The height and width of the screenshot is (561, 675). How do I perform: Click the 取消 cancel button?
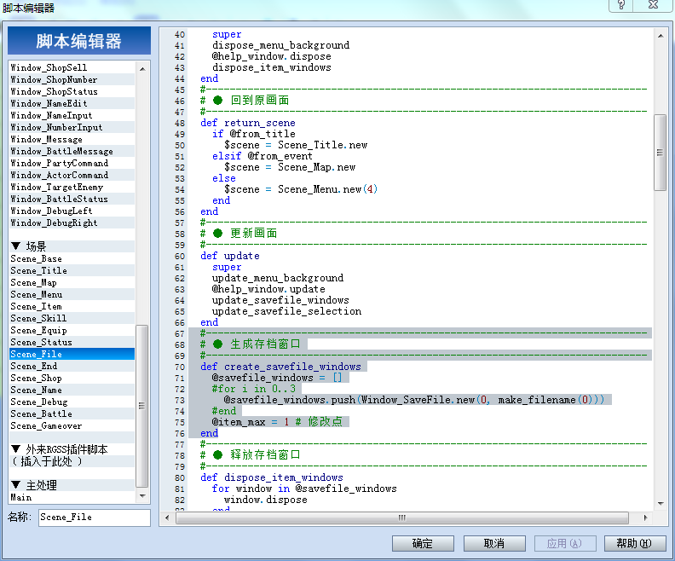coord(494,543)
